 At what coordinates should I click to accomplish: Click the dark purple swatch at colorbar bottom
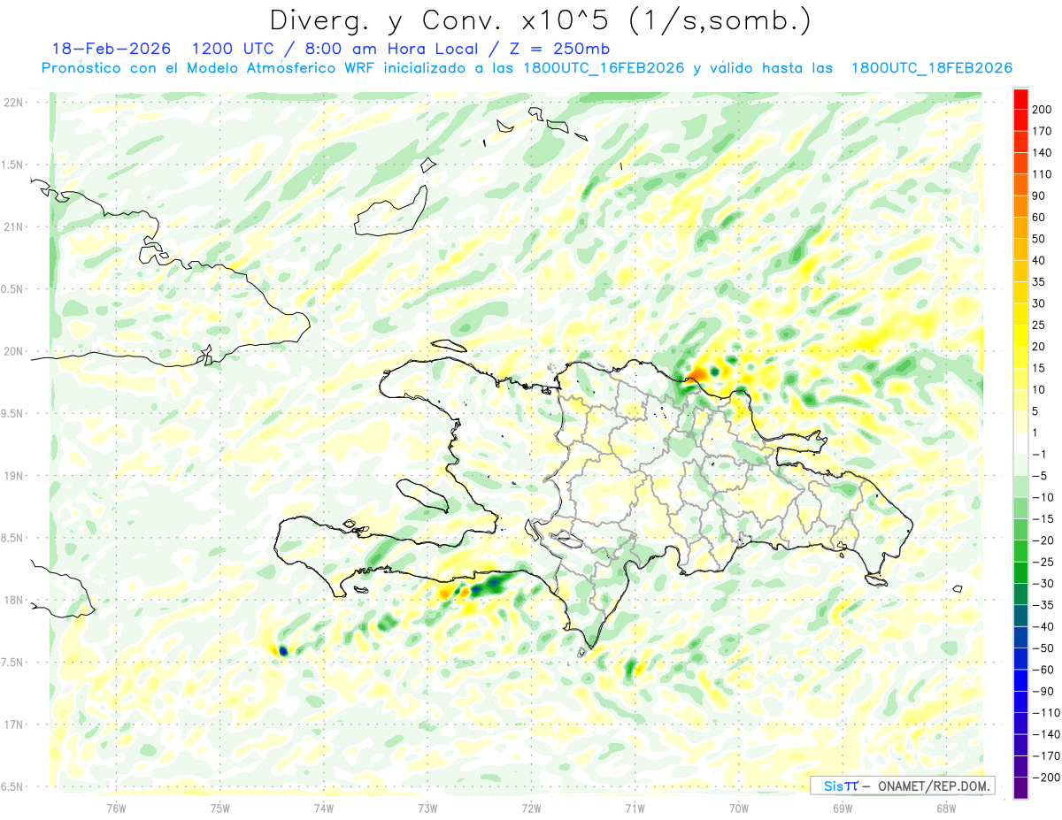coord(1020,788)
